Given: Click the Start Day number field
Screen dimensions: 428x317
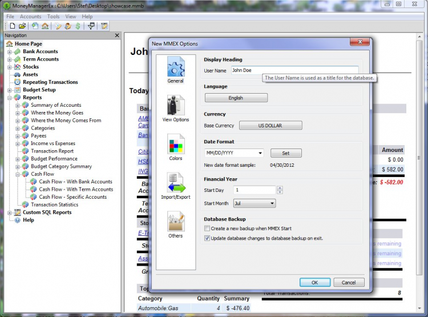Looking at the screenshot, I should pos(255,190).
